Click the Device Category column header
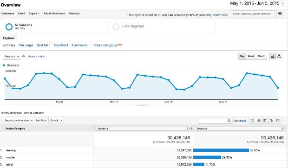This screenshot has height=168, width=288. point(15,129)
